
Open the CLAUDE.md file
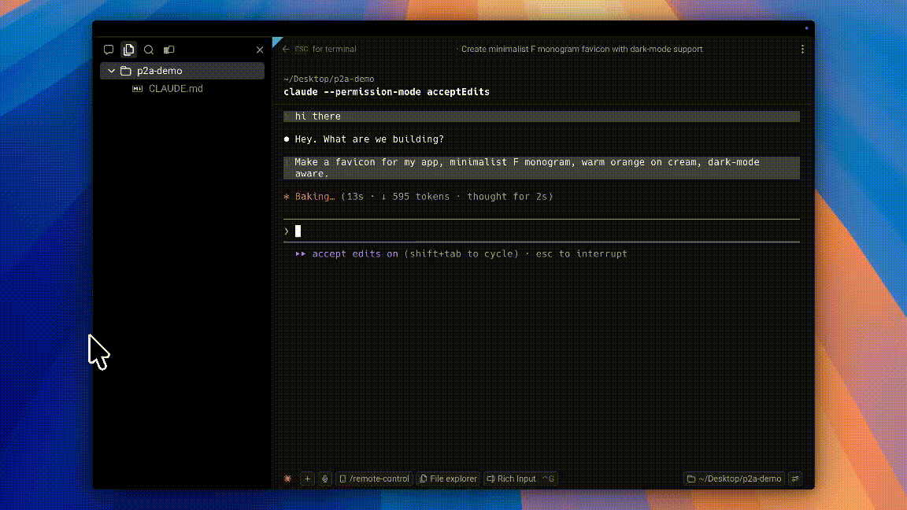click(176, 88)
